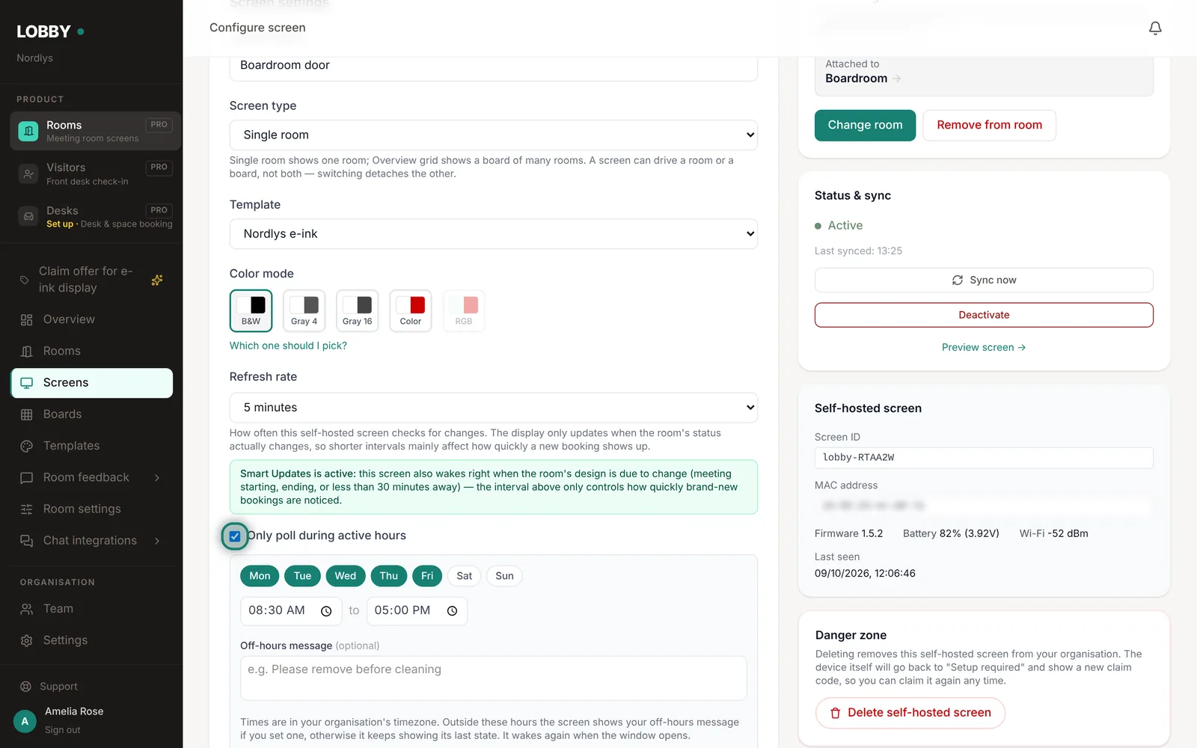Image resolution: width=1197 pixels, height=748 pixels.
Task: Sign out of the account
Action: point(62,730)
